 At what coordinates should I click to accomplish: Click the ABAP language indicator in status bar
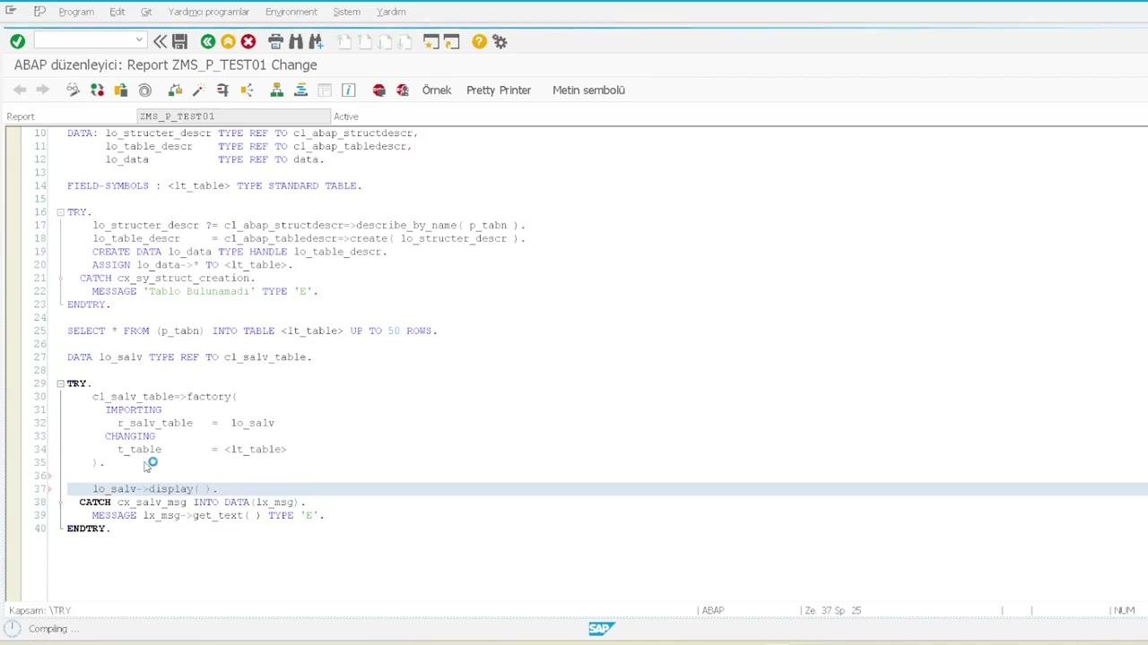coord(713,610)
